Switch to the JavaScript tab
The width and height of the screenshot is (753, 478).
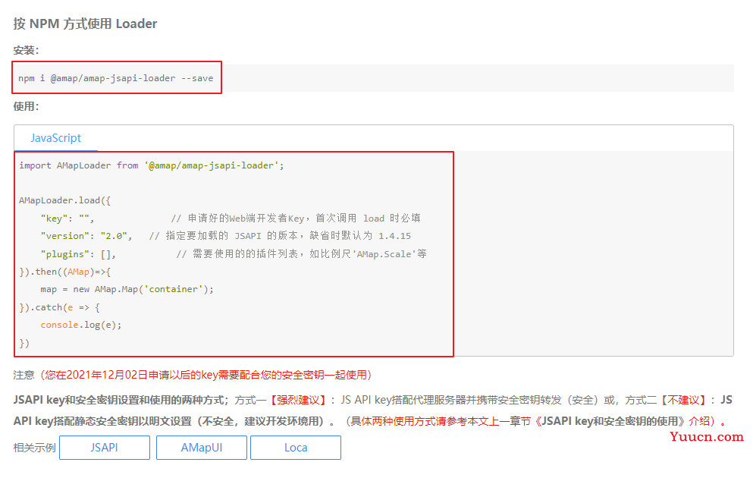click(x=55, y=138)
